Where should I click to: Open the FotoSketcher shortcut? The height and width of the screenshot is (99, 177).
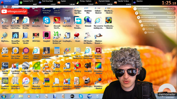[x=109, y=23]
